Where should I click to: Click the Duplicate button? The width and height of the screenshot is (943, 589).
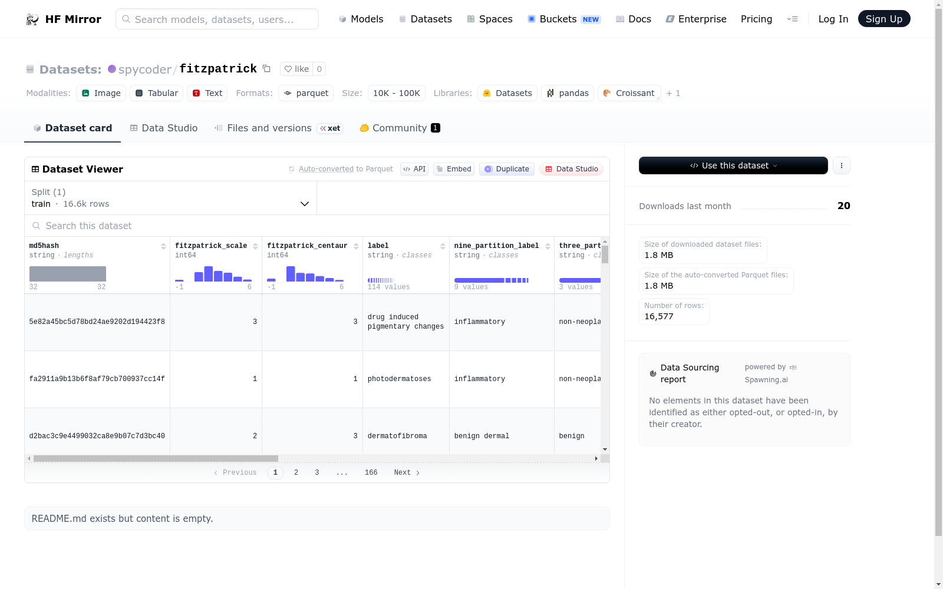click(507, 169)
